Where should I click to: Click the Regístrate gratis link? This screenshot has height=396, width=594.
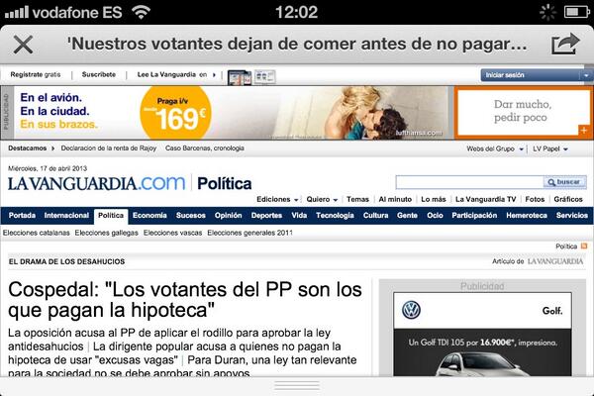pos(36,74)
